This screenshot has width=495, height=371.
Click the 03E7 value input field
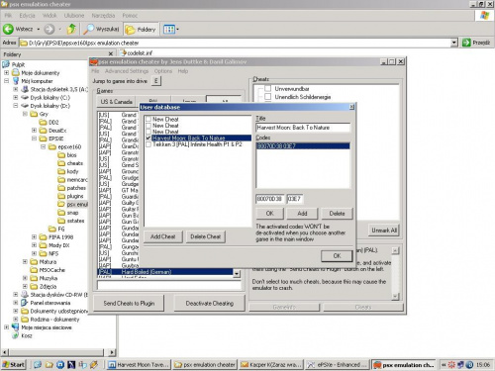295,199
